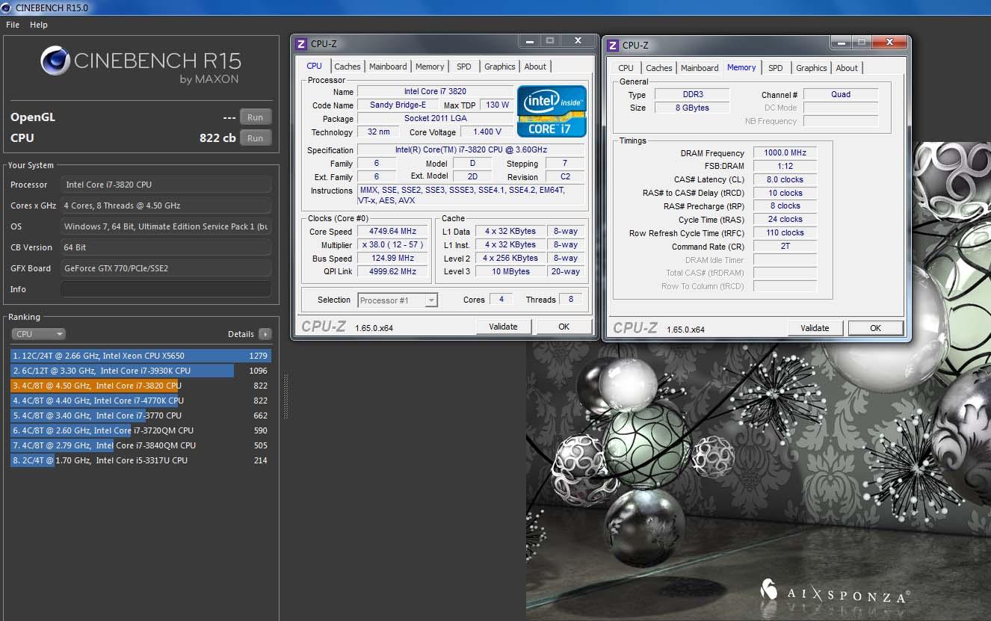The height and width of the screenshot is (621, 991).
Task: Click the CAS# Latency value 8.0 clocks
Action: 785,180
